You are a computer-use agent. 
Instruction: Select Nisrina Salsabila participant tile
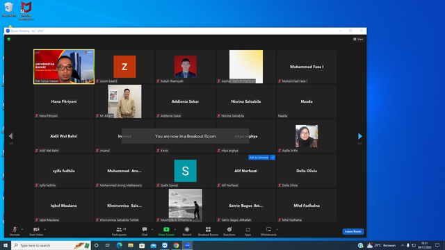(246, 101)
